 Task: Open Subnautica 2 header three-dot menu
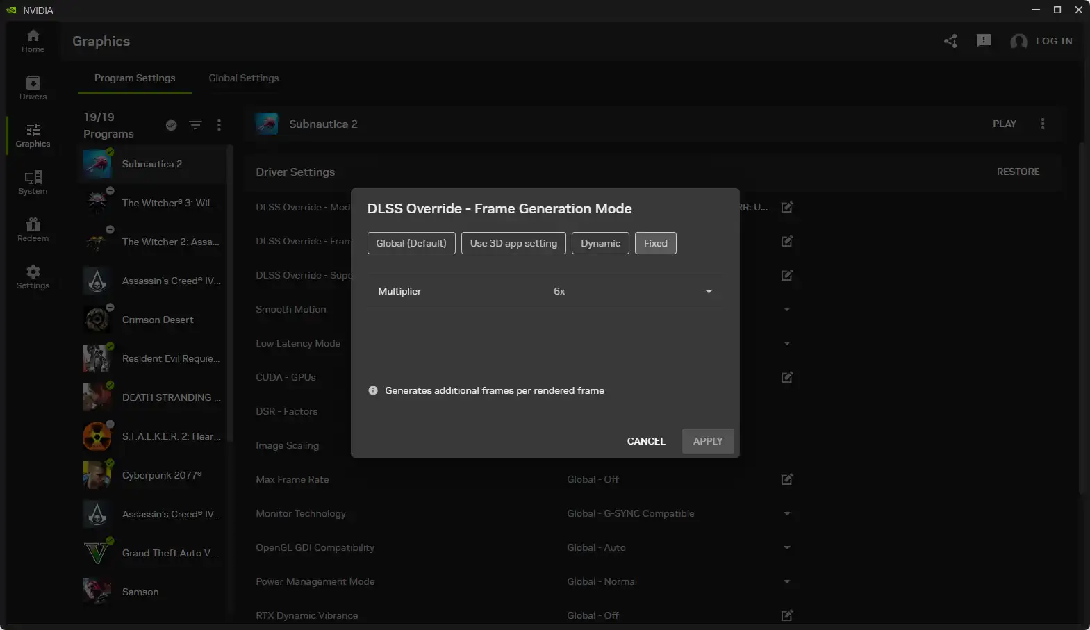tap(1042, 124)
